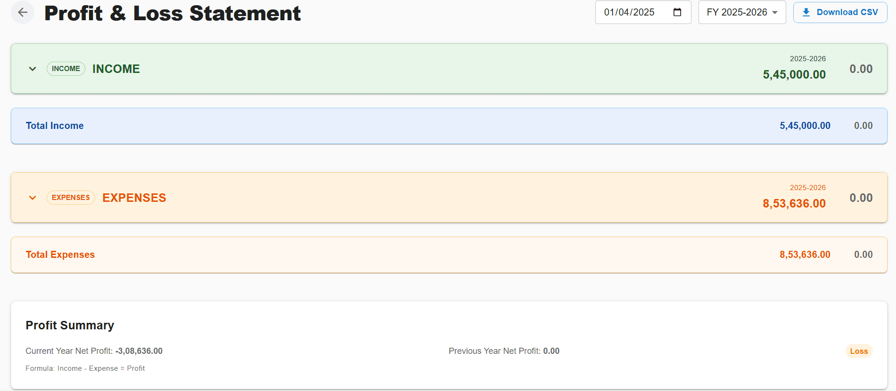Click the Download CSV button
The image size is (896, 391).
840,12
